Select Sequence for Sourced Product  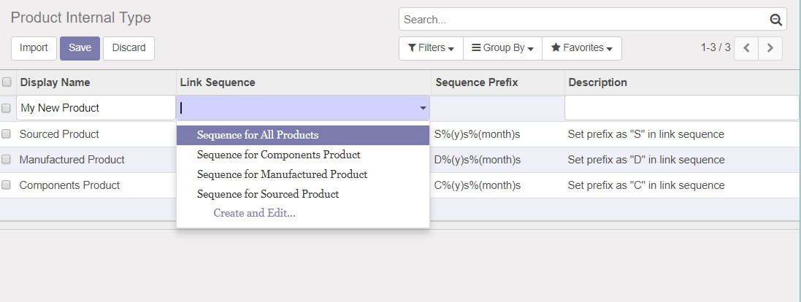pyautogui.click(x=268, y=194)
